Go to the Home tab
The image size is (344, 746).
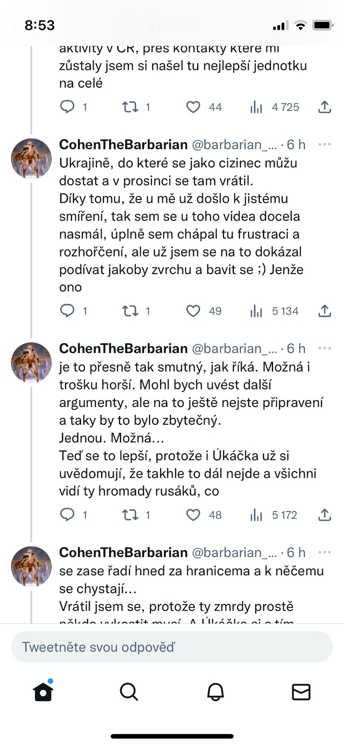[43, 692]
